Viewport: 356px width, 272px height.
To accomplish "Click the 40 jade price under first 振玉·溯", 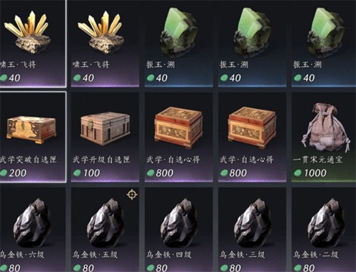I will click(x=161, y=78).
